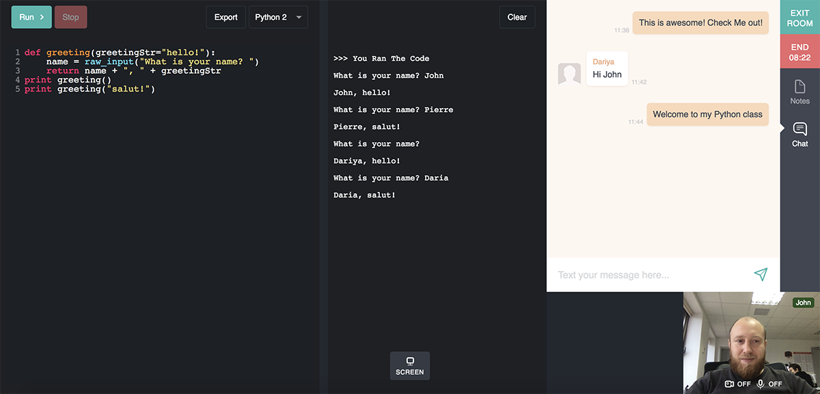Click console output 'Pierre, salut!'
This screenshot has height=394, width=820.
click(x=367, y=127)
